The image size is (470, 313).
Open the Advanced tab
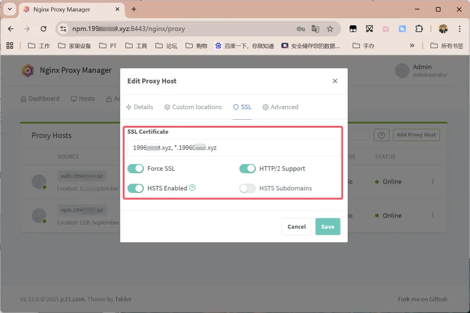click(280, 107)
